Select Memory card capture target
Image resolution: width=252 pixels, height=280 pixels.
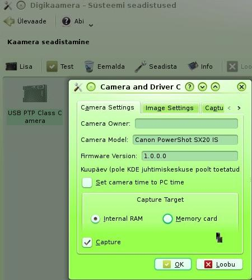click(x=167, y=219)
